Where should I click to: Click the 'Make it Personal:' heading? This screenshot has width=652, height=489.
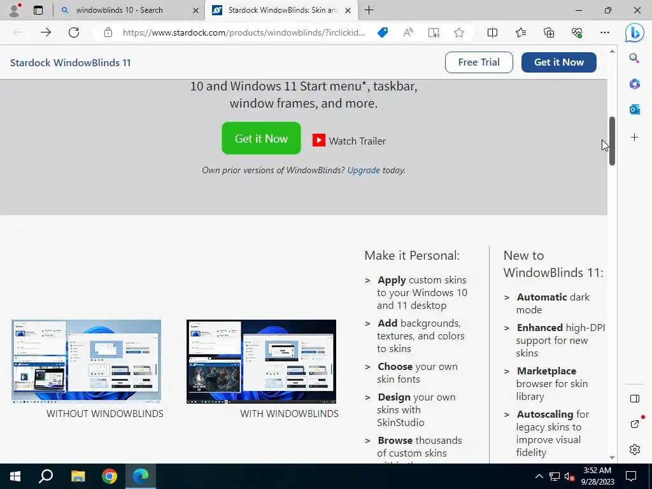tap(412, 255)
